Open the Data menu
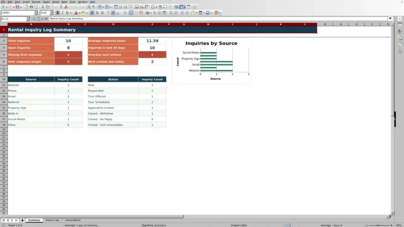404x227 pixels. [64, 2]
